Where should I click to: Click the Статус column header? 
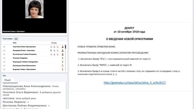[54, 43]
